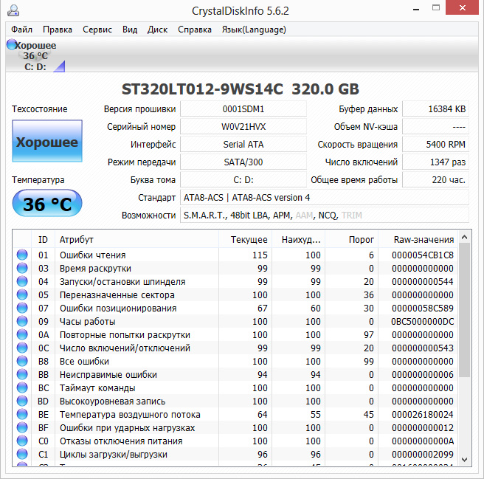This screenshot has width=484, height=479.
Task: Click status orb for Температура воздушного потока row
Action: 22,414
